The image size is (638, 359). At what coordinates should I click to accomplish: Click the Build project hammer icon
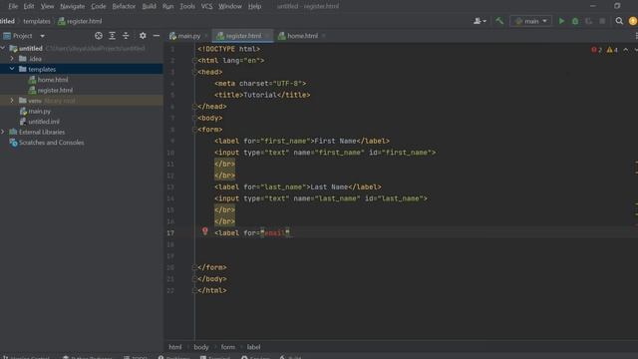click(x=499, y=21)
